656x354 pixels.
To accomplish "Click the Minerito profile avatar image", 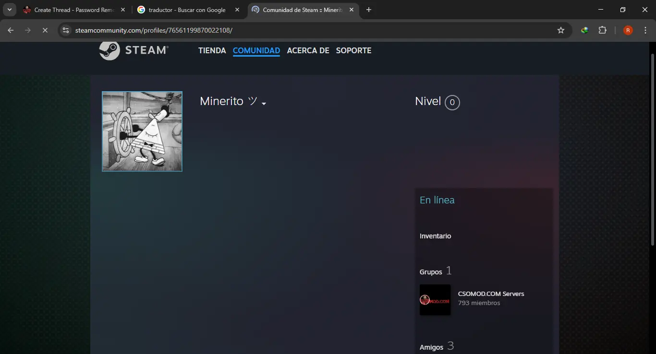I will pyautogui.click(x=142, y=131).
